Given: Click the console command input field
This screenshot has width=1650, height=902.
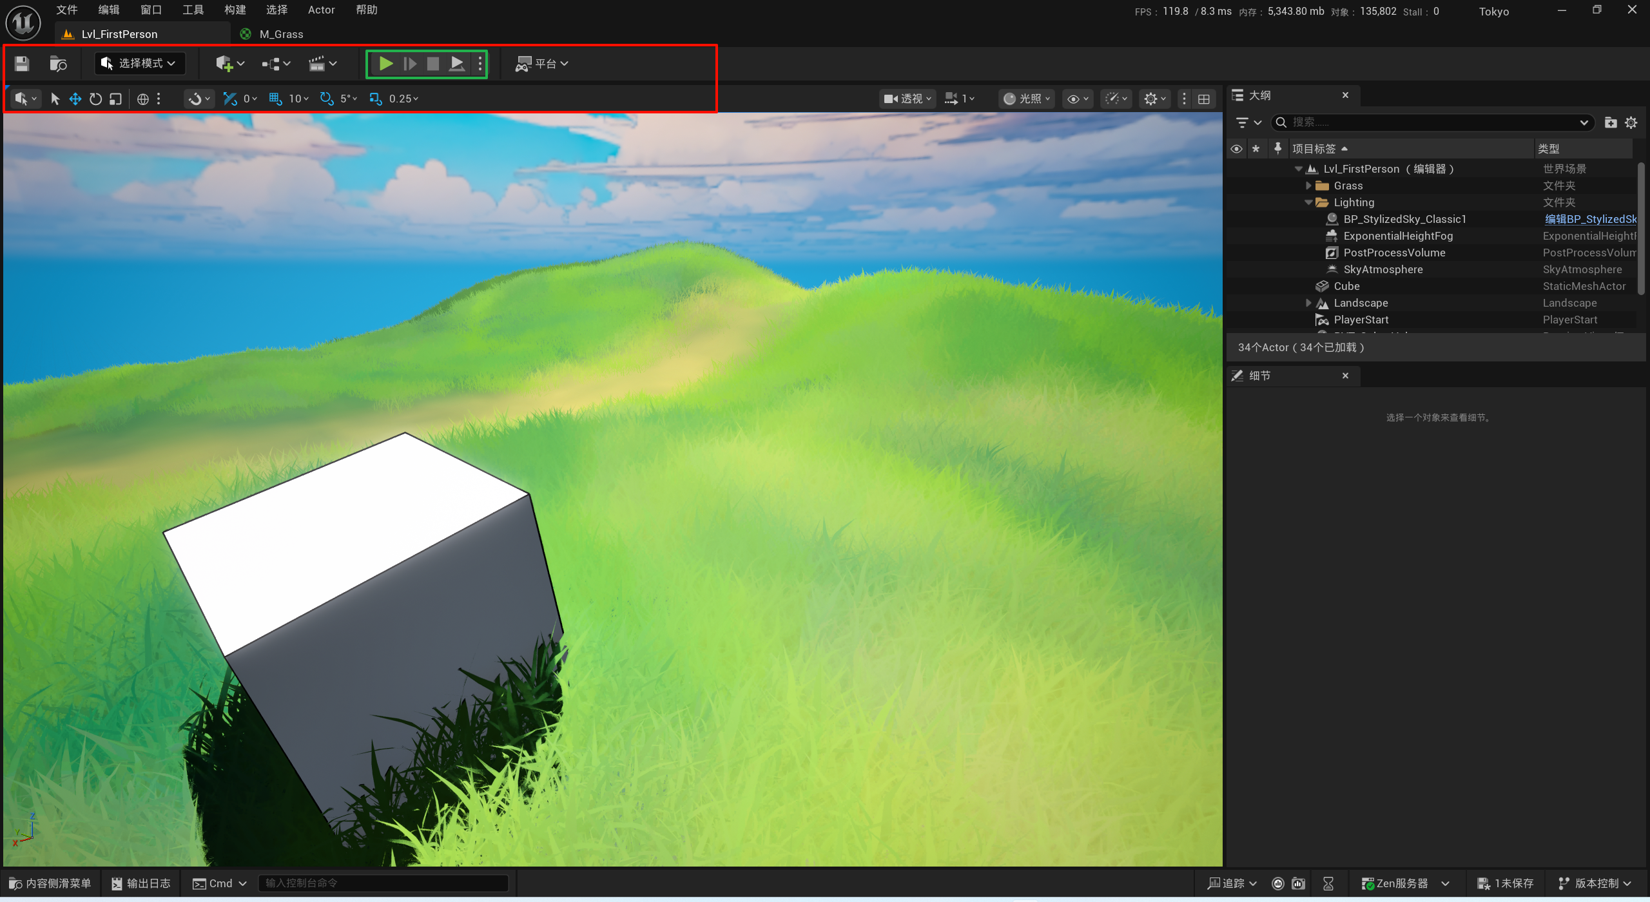Looking at the screenshot, I should 383,883.
